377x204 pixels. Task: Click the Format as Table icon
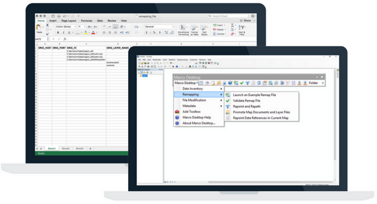pyautogui.click(x=194, y=30)
